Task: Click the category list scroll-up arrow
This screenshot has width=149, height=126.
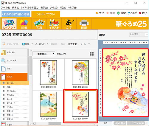Action: click(x=31, y=50)
